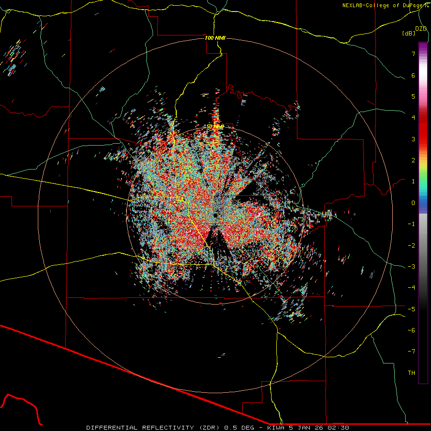Image resolution: width=431 pixels, height=431 pixels.
Task: Click the -6 dB value on color scale
Action: 411,330
